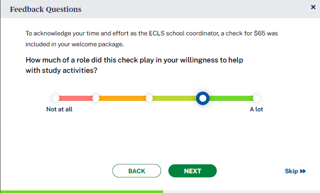The width and height of the screenshot is (320, 193).
Task: Click the 'Feedback Questions' dialog title
Action: pyautogui.click(x=46, y=9)
